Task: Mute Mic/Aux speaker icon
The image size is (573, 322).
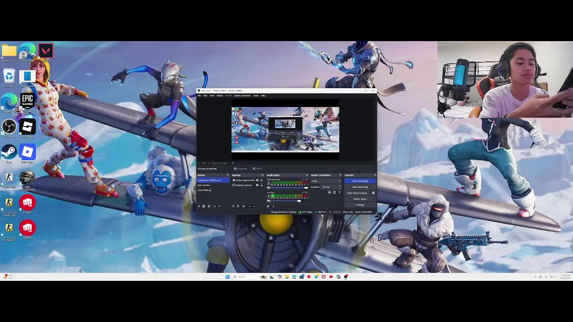Action: tap(269, 201)
